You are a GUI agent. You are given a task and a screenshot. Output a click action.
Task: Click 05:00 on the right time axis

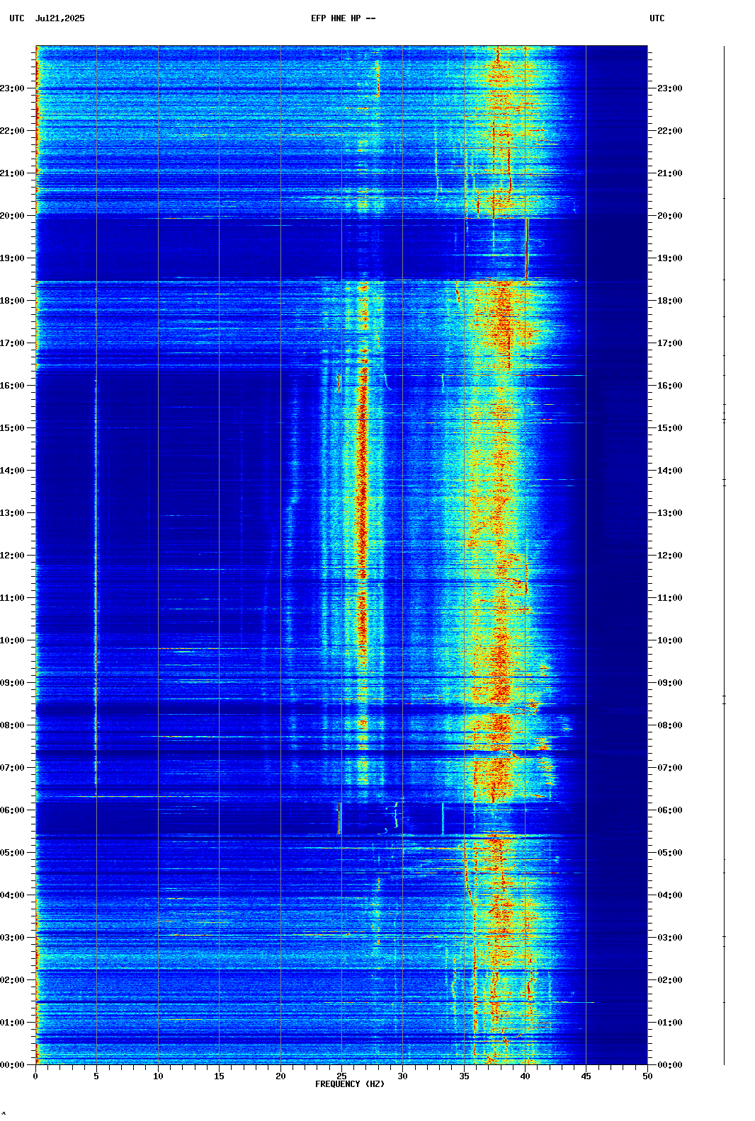[670, 853]
